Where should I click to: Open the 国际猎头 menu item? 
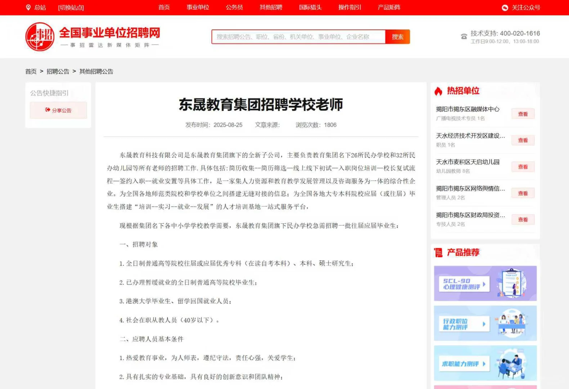310,7
